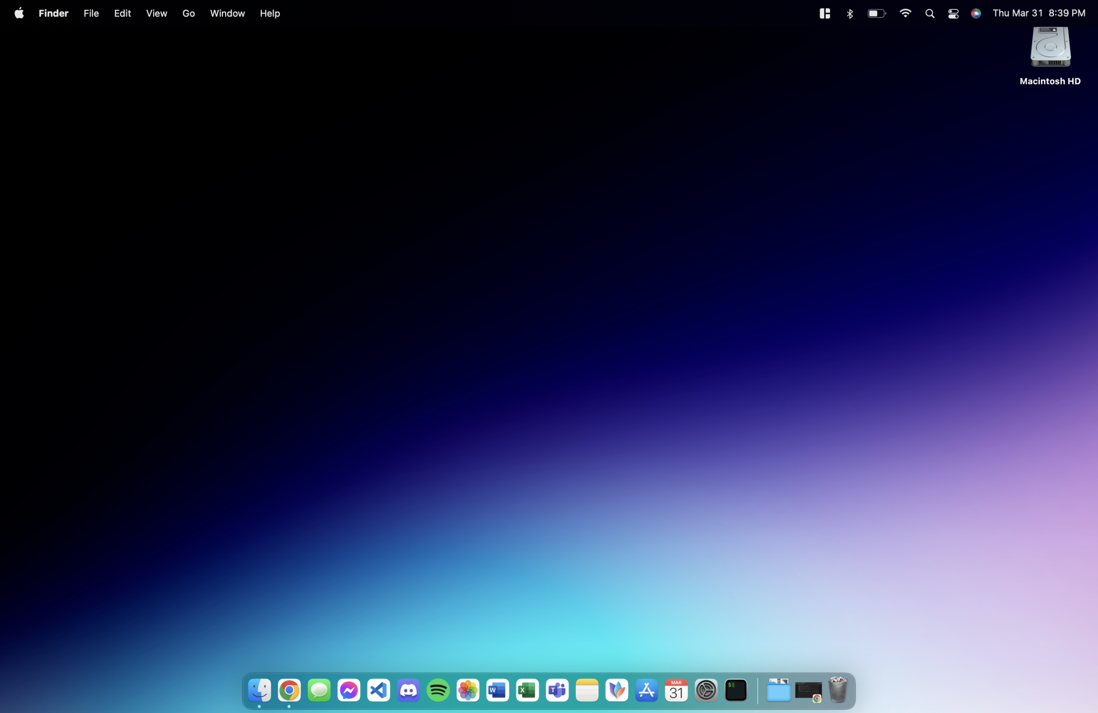
Task: Launch Microsoft Teams from the Dock
Action: (x=557, y=690)
